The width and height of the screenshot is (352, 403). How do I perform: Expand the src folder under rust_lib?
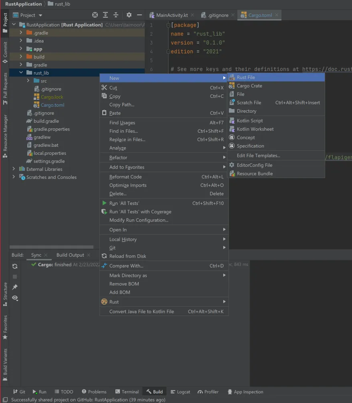[28, 81]
